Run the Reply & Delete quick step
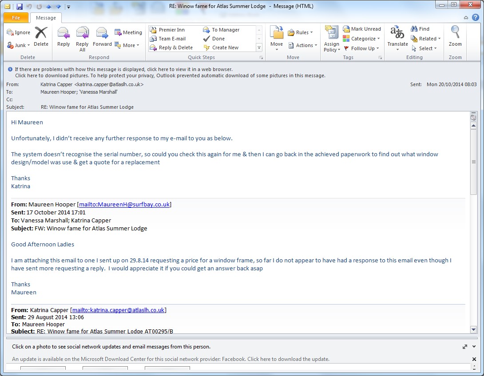484x376 pixels. click(x=171, y=47)
